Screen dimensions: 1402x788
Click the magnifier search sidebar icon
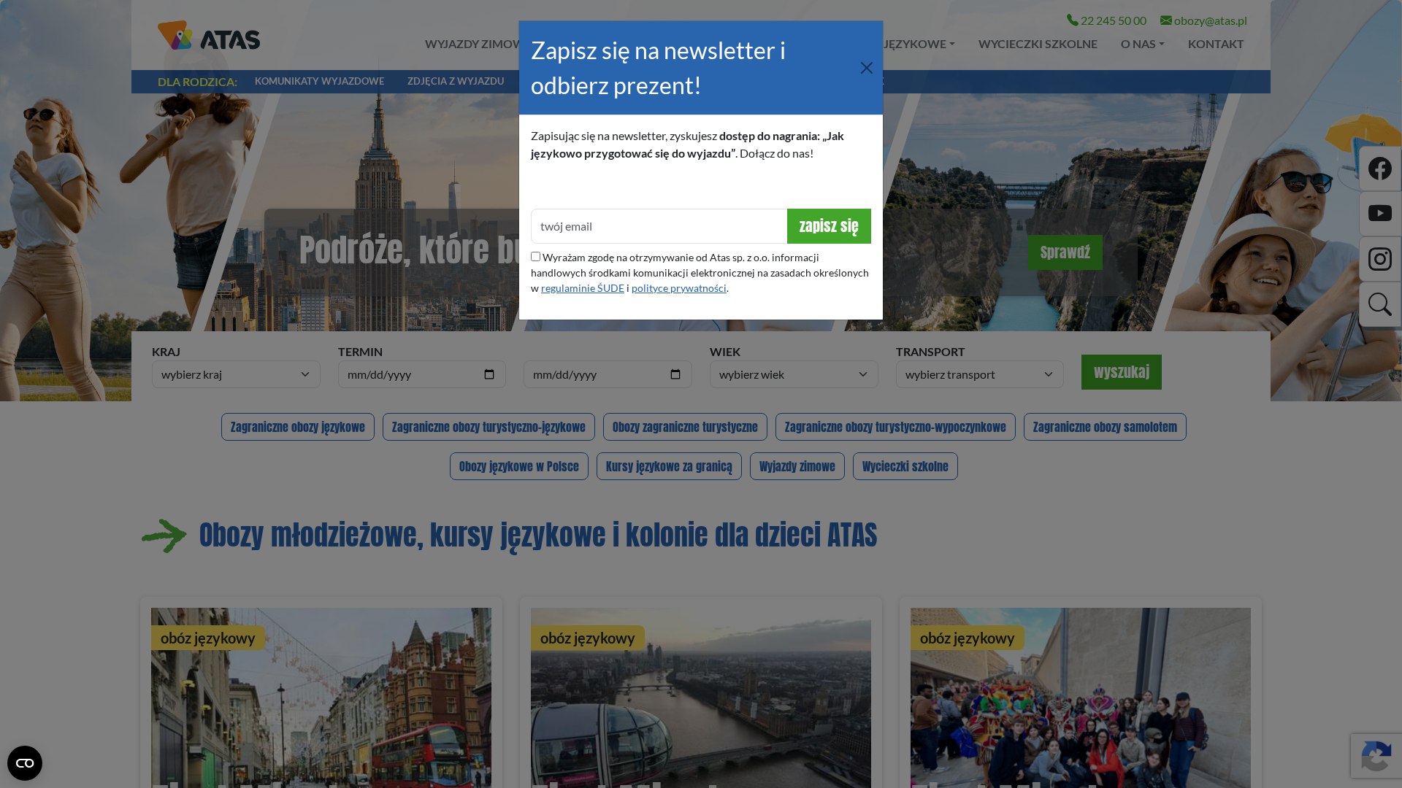click(1380, 304)
